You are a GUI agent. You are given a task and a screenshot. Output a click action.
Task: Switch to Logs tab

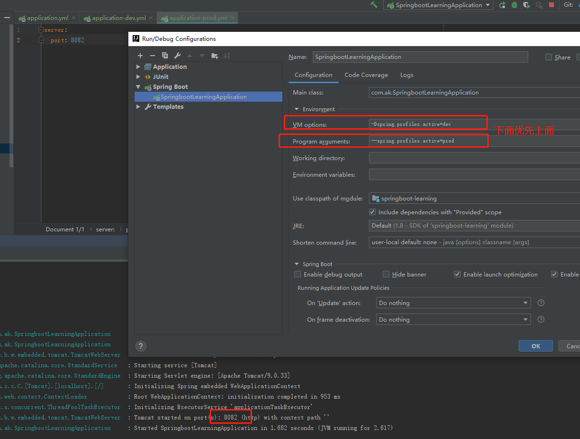coord(406,75)
